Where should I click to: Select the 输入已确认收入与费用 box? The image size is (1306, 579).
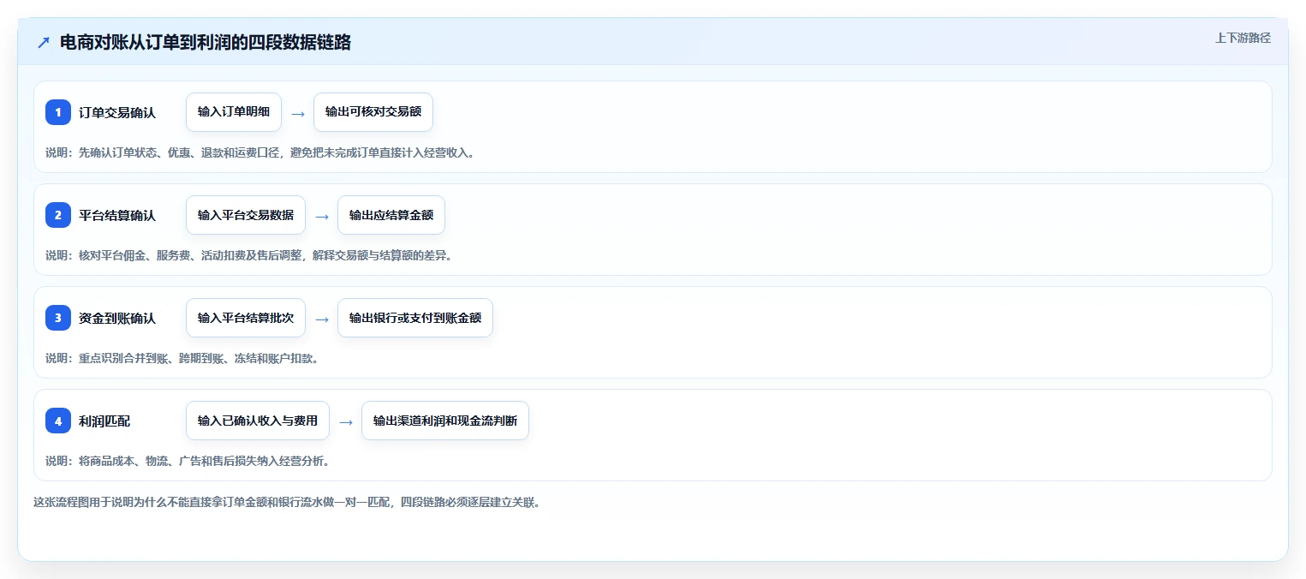[258, 421]
